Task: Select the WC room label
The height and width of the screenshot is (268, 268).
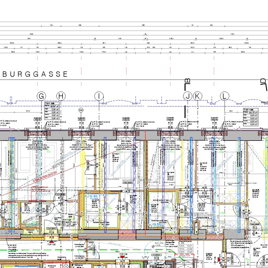Action: point(26,205)
